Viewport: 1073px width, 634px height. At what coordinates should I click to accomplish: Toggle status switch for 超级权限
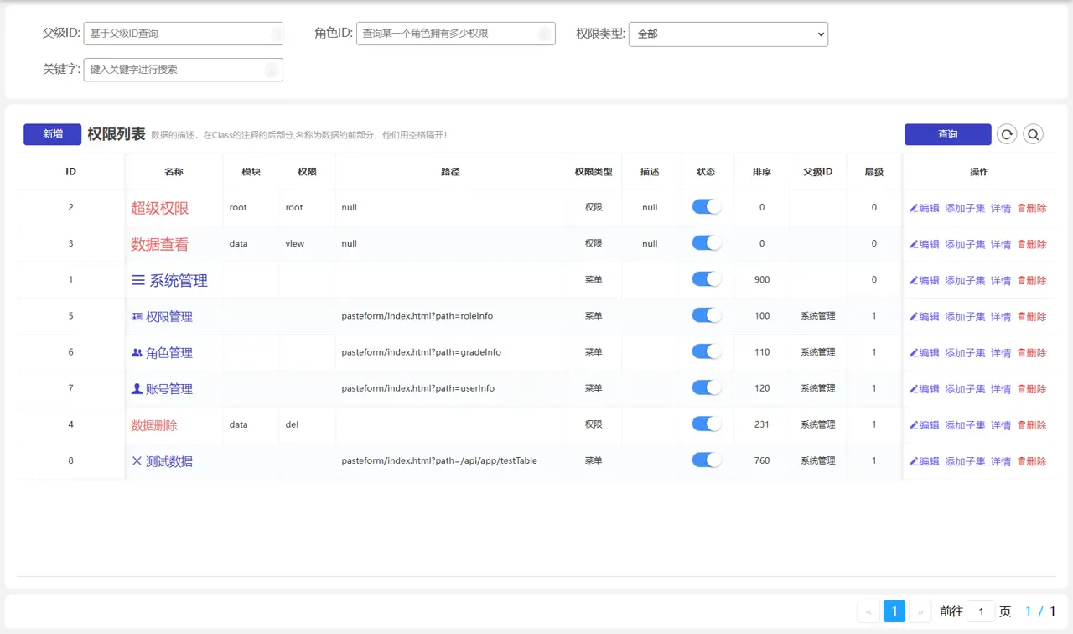pos(707,206)
